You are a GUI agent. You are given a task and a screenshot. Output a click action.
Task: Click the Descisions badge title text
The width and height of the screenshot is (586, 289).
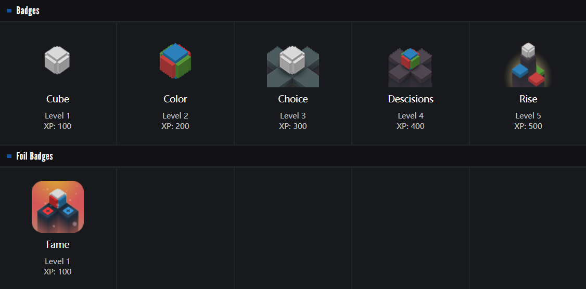(411, 99)
